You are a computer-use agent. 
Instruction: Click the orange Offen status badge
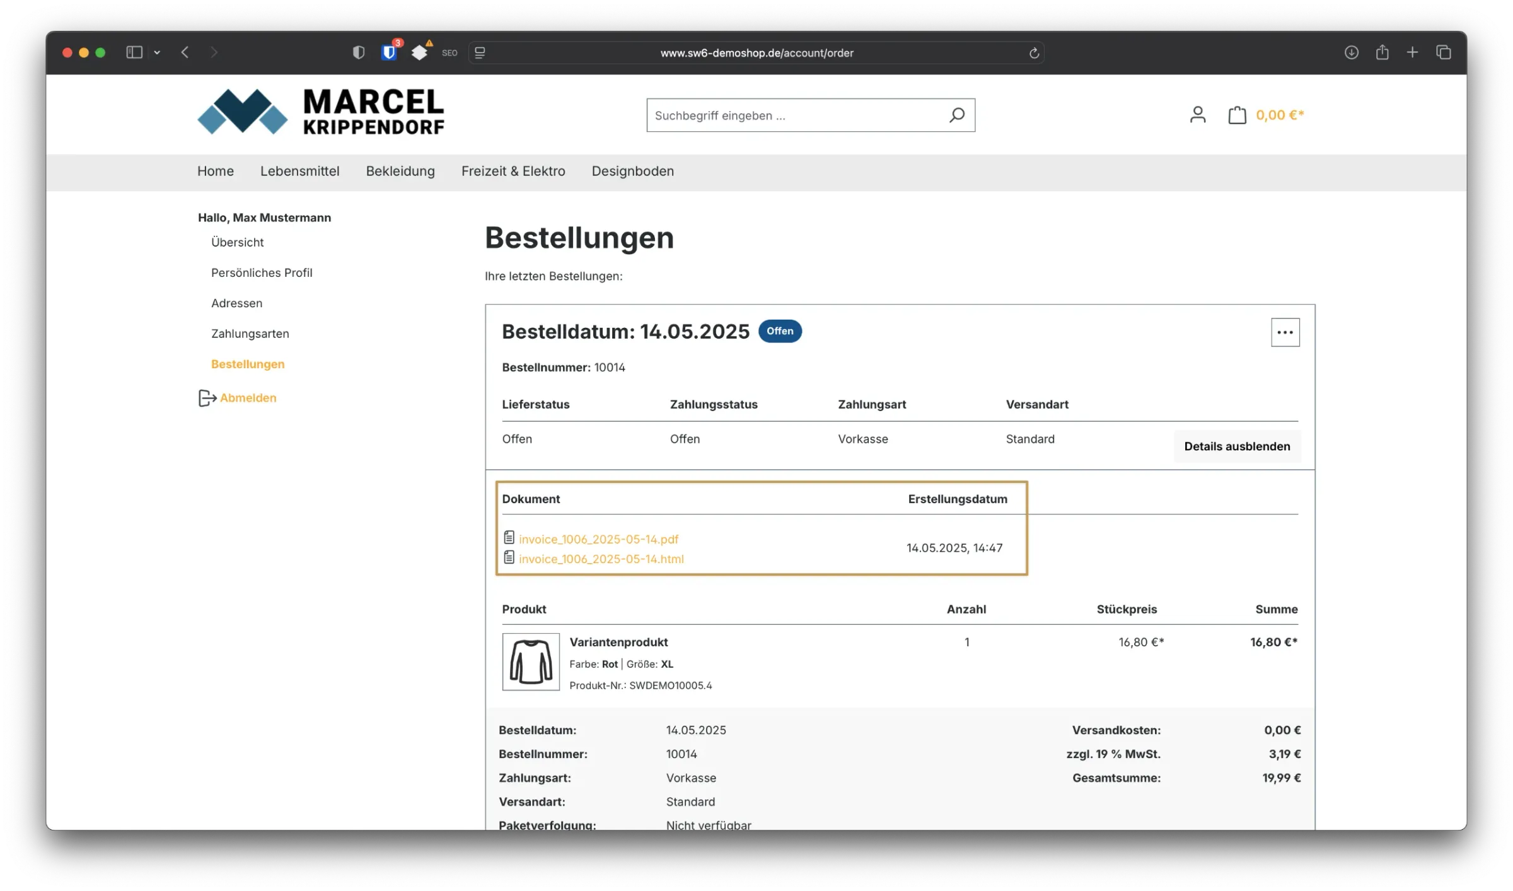point(780,330)
